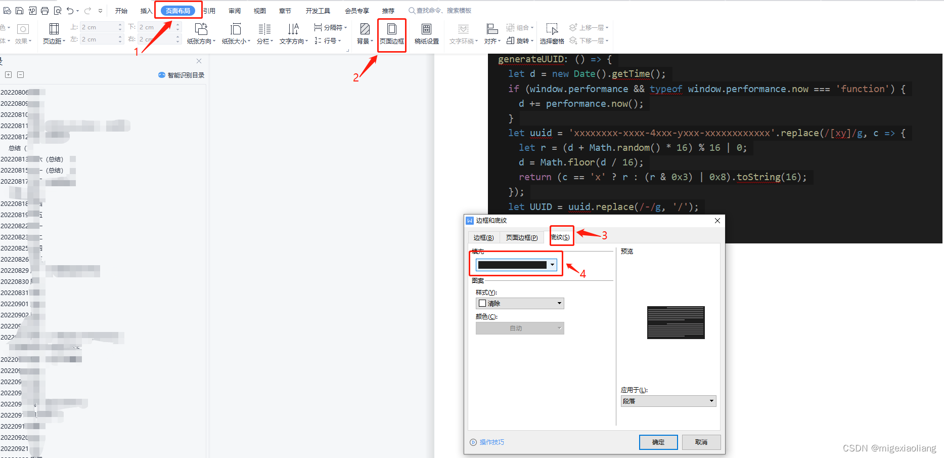Click the 稿纸设置 manuscript paper icon
This screenshot has width=944, height=458.
click(x=426, y=29)
